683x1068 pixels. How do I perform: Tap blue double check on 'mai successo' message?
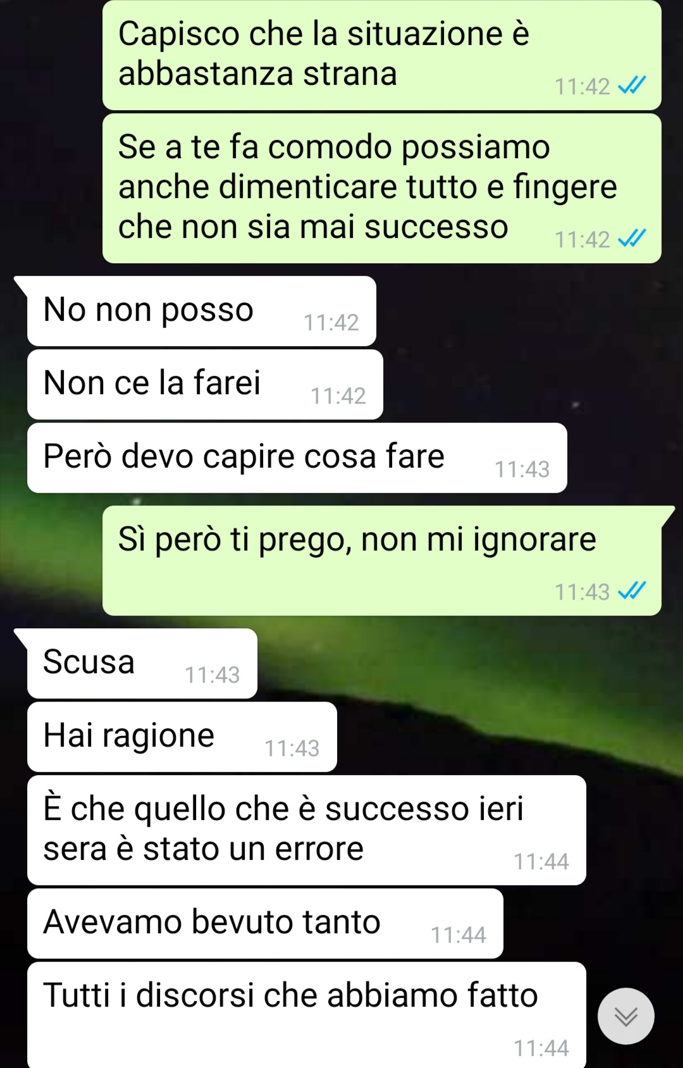[x=632, y=239]
